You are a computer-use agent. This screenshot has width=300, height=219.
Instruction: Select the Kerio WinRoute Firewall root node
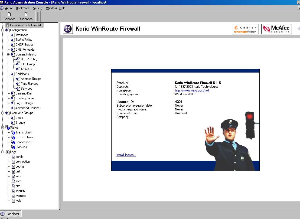click(25, 25)
